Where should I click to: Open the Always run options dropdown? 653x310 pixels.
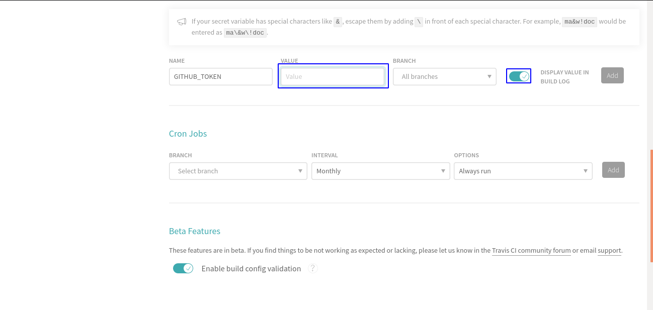[523, 171]
